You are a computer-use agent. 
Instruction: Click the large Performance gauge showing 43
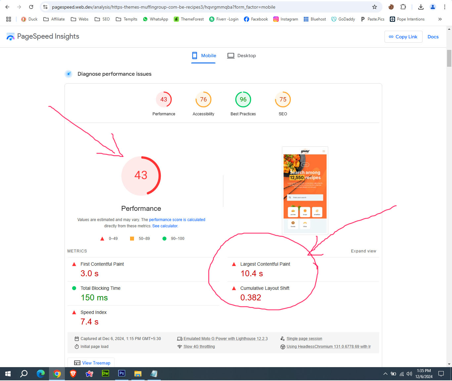141,175
